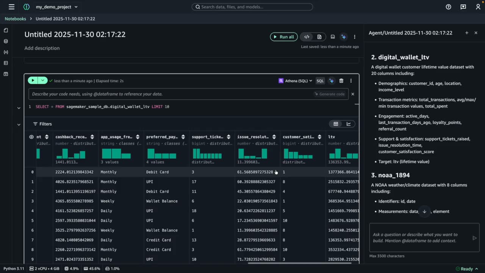Image resolution: width=485 pixels, height=273 pixels.
Task: Click the 3. noaa_1894 heading
Action: click(x=390, y=175)
